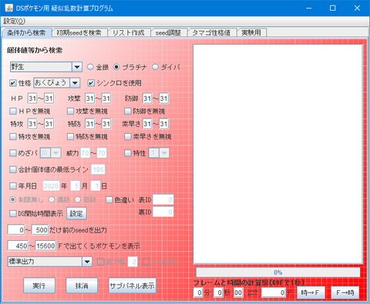Click the 攻撃 maximum value field
This screenshot has height=304, width=370.
(106, 99)
